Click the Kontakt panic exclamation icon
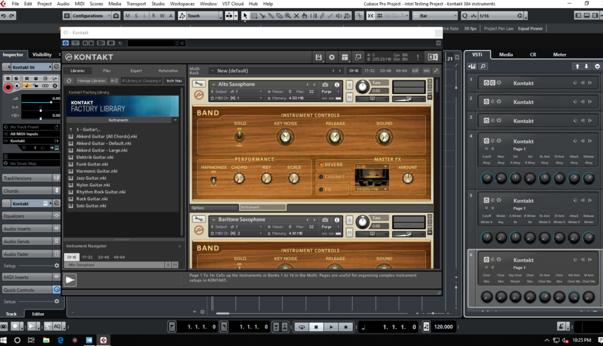Image resolution: width=603 pixels, height=346 pixels. [418, 58]
